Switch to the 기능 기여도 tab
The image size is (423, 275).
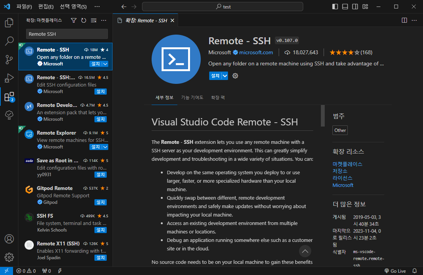tap(192, 98)
